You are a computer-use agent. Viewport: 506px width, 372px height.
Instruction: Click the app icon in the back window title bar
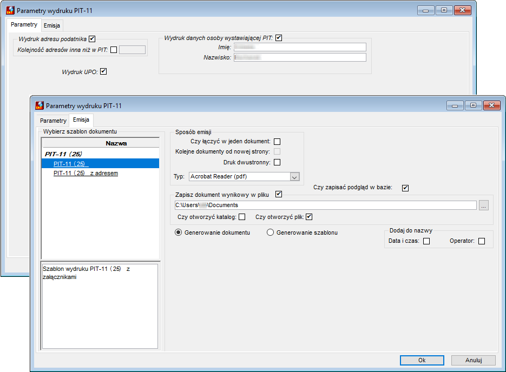click(10, 10)
